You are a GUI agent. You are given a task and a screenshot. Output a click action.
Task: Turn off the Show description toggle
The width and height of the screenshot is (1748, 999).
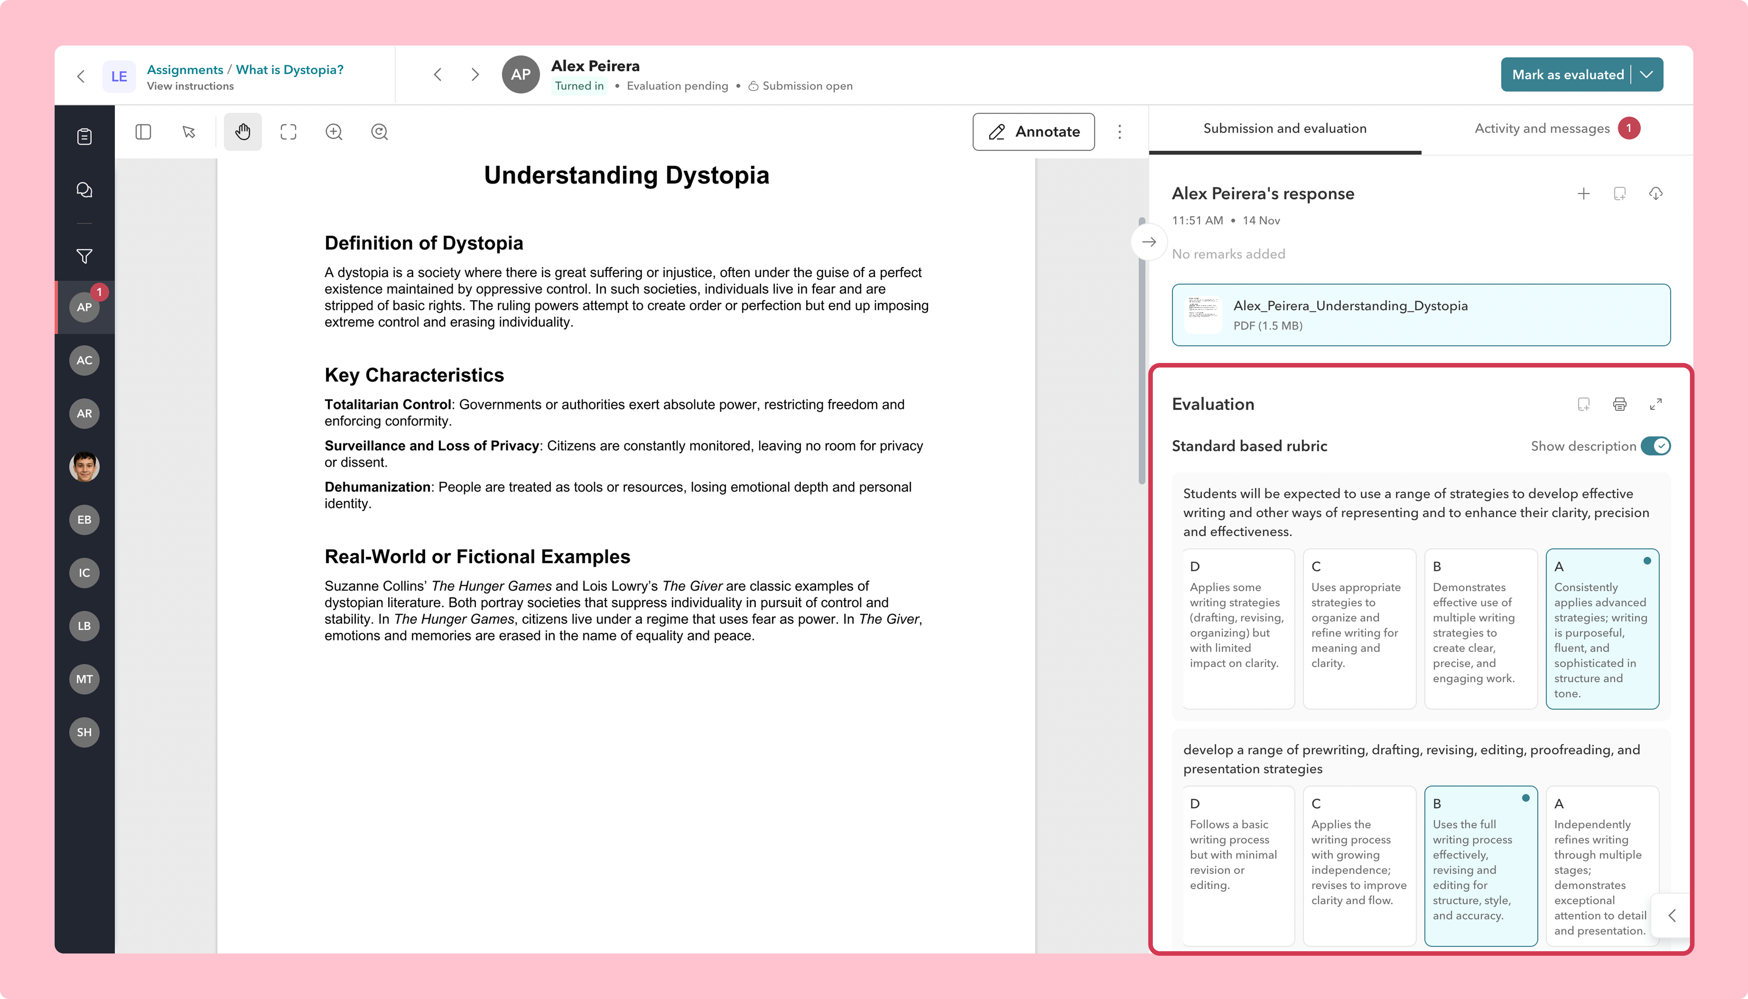click(x=1655, y=446)
